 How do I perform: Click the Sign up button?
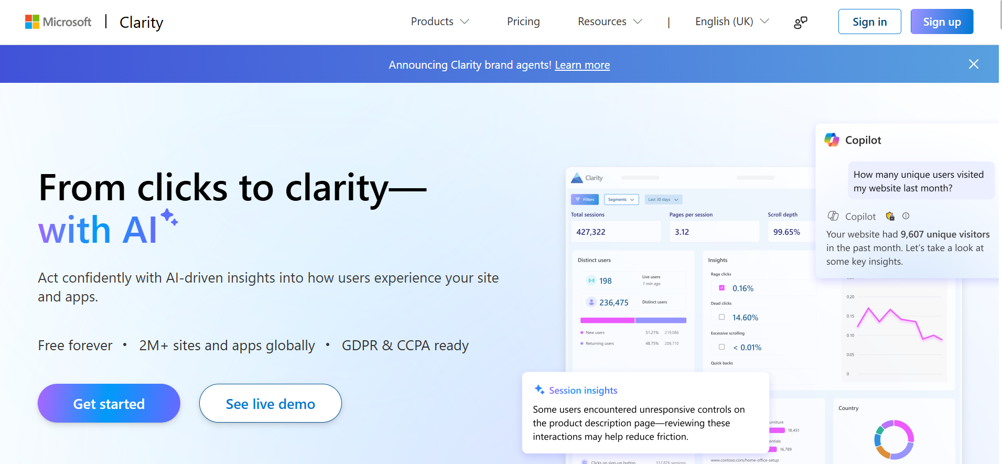942,21
